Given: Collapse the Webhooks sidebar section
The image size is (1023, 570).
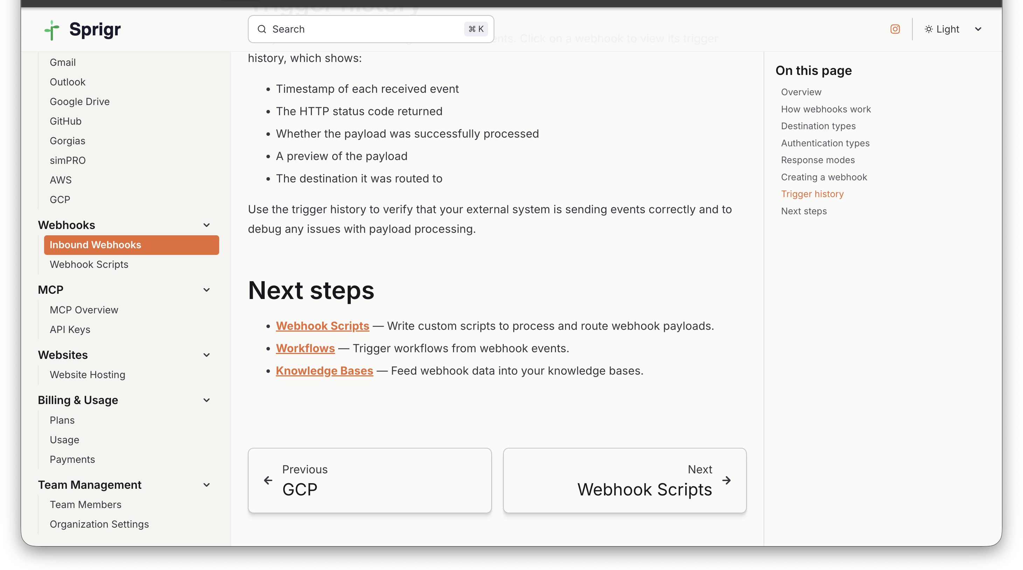Looking at the screenshot, I should [x=207, y=225].
